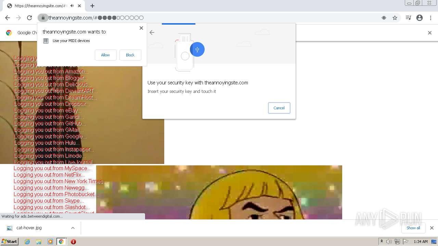Launch Internet Explorer from the taskbar
Image resolution: width=438 pixels, height=246 pixels.
click(x=27, y=242)
